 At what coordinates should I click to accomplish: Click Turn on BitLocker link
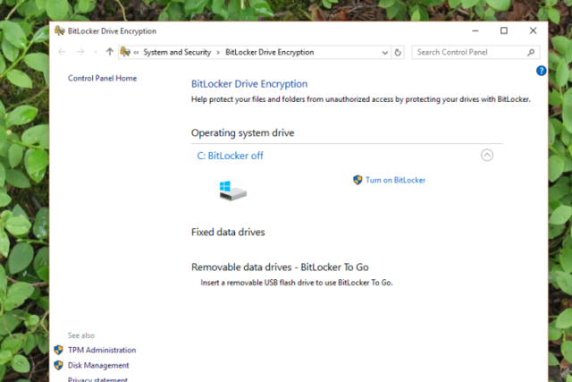click(395, 180)
